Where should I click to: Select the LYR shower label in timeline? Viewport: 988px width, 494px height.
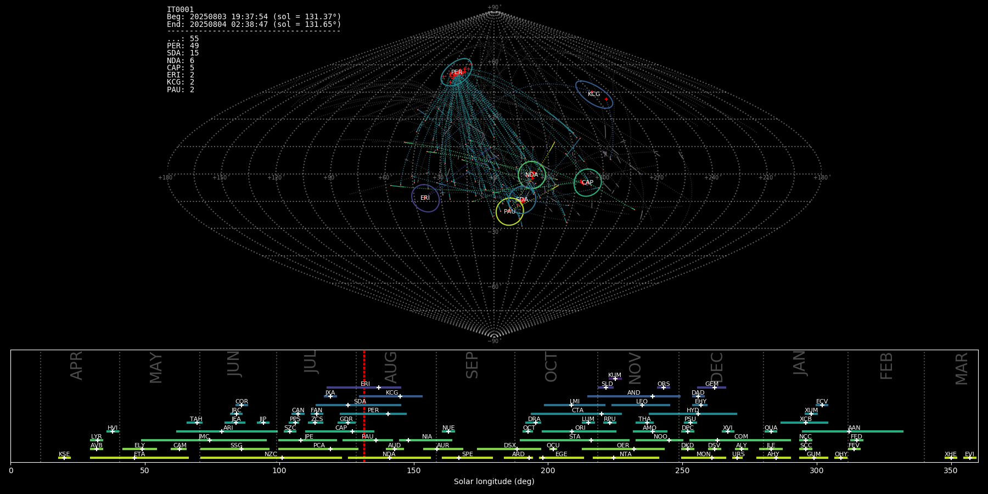[97, 437]
